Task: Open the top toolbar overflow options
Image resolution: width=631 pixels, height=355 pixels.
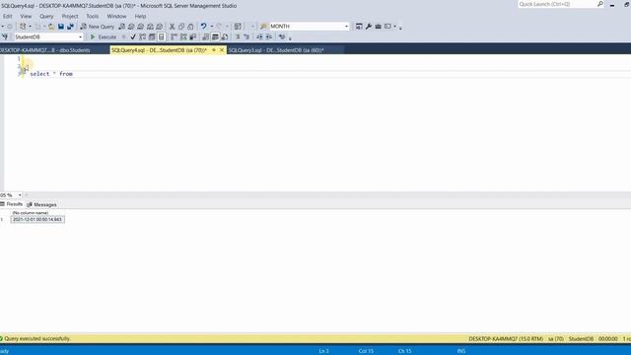Action: [x=400, y=28]
